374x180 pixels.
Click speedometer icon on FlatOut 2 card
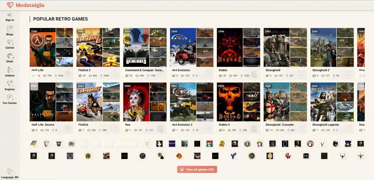point(114,73)
